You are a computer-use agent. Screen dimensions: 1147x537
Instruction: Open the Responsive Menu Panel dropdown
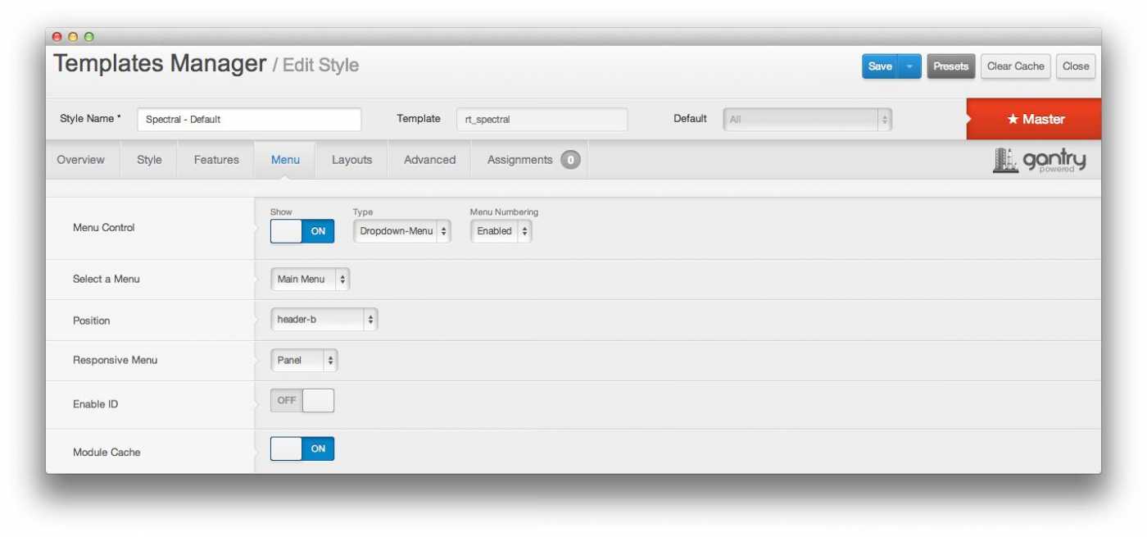[x=304, y=360]
